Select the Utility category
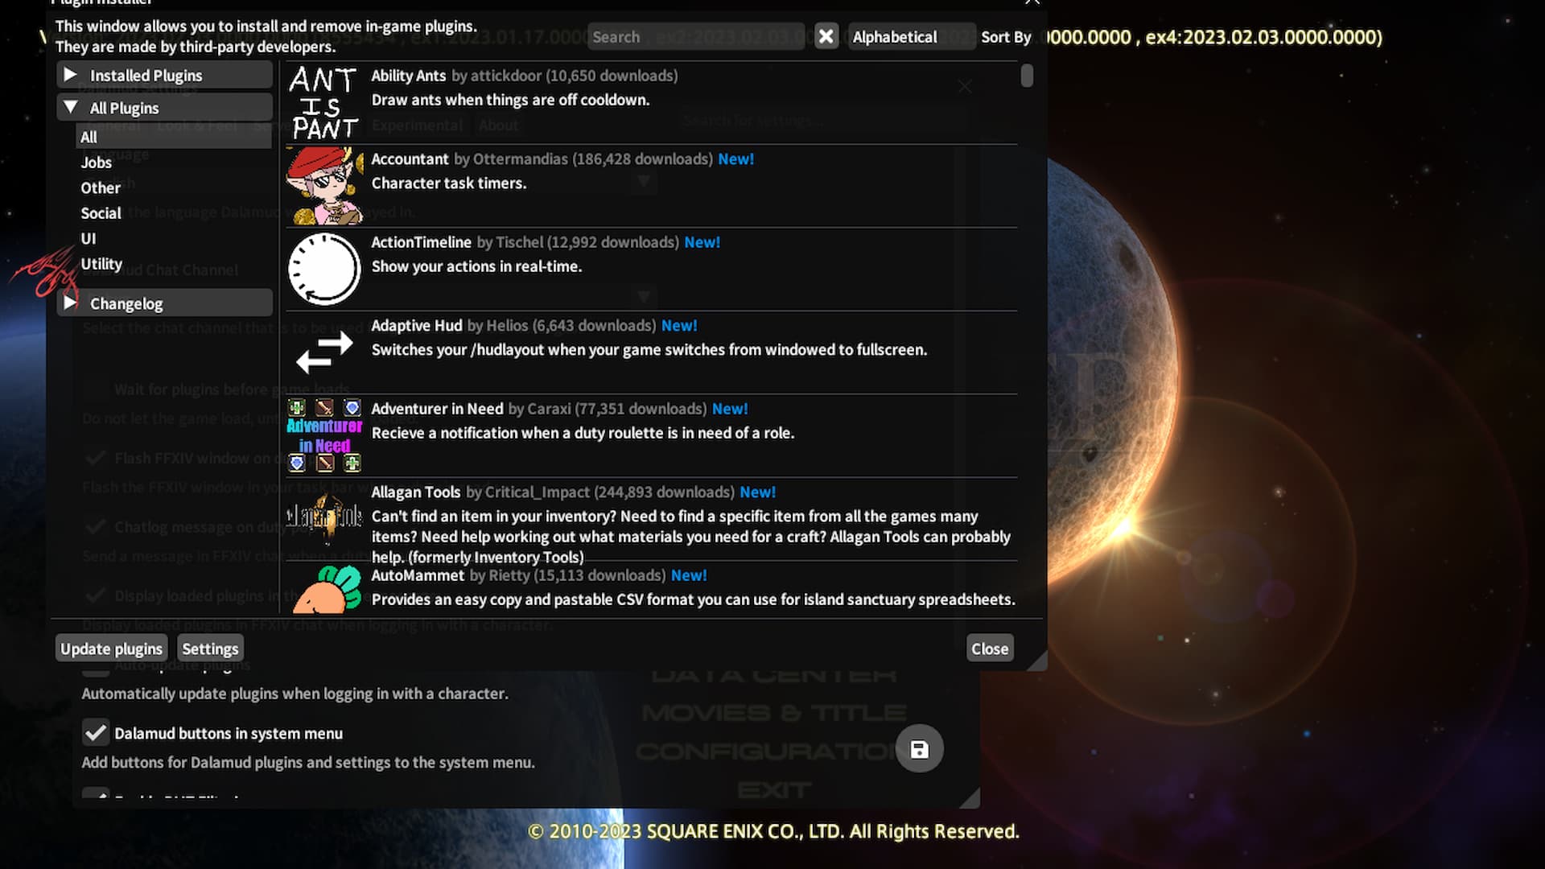This screenshot has height=869, width=1545. tap(101, 264)
